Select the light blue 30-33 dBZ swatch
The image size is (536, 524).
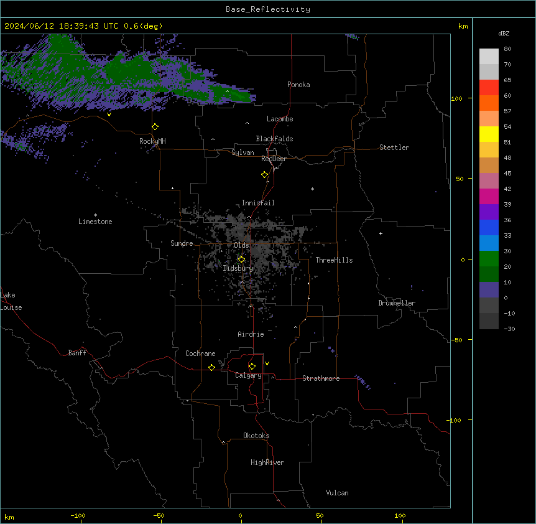pos(489,243)
